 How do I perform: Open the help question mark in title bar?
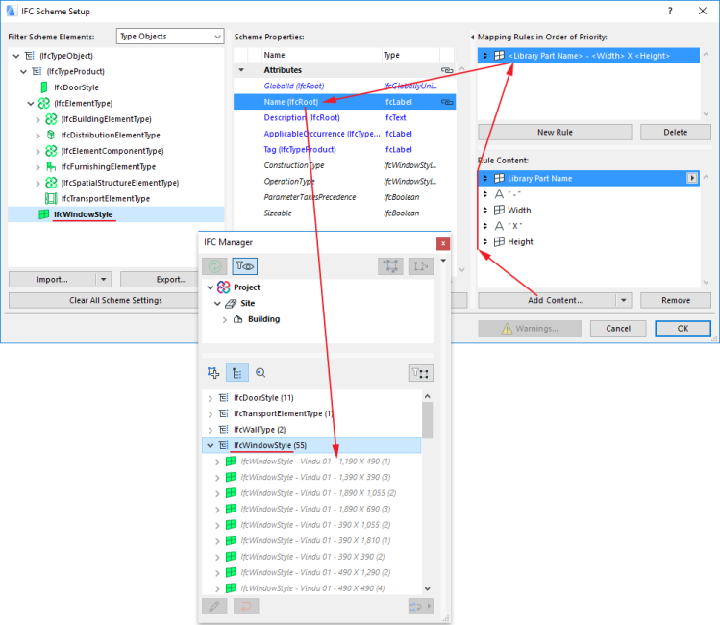tap(670, 11)
